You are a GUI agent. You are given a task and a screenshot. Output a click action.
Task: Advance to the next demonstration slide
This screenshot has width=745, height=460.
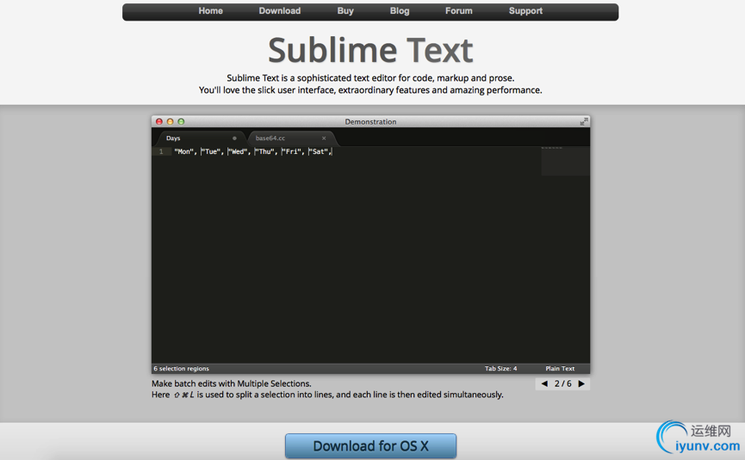581,383
